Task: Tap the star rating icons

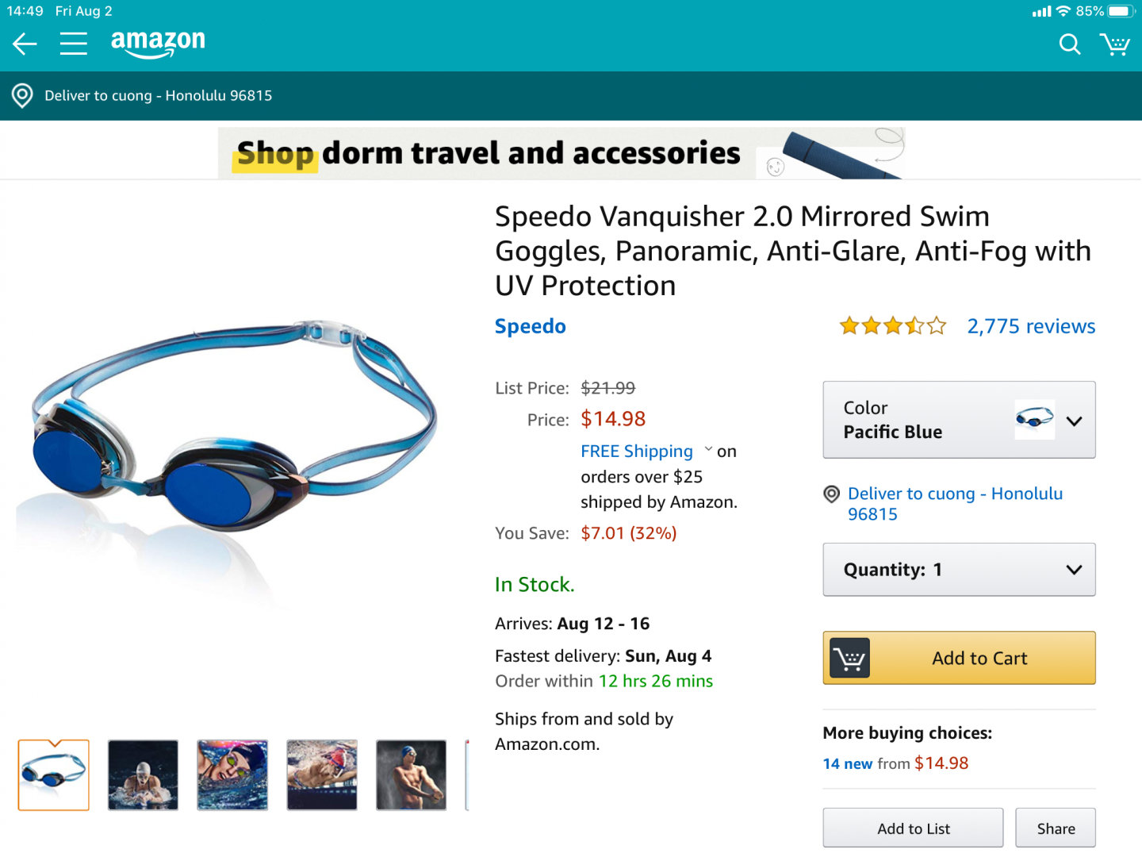Action: pos(893,326)
